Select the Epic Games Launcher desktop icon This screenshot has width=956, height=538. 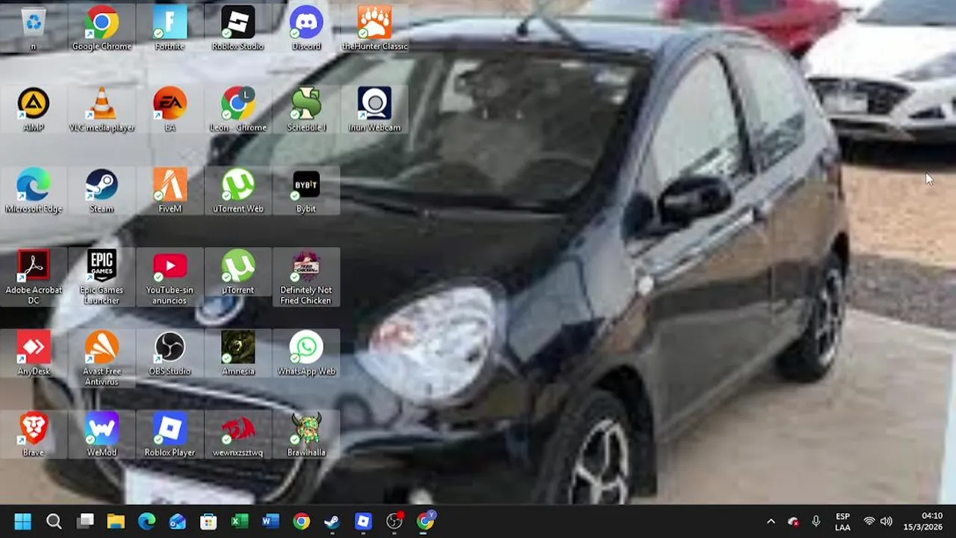point(102,277)
